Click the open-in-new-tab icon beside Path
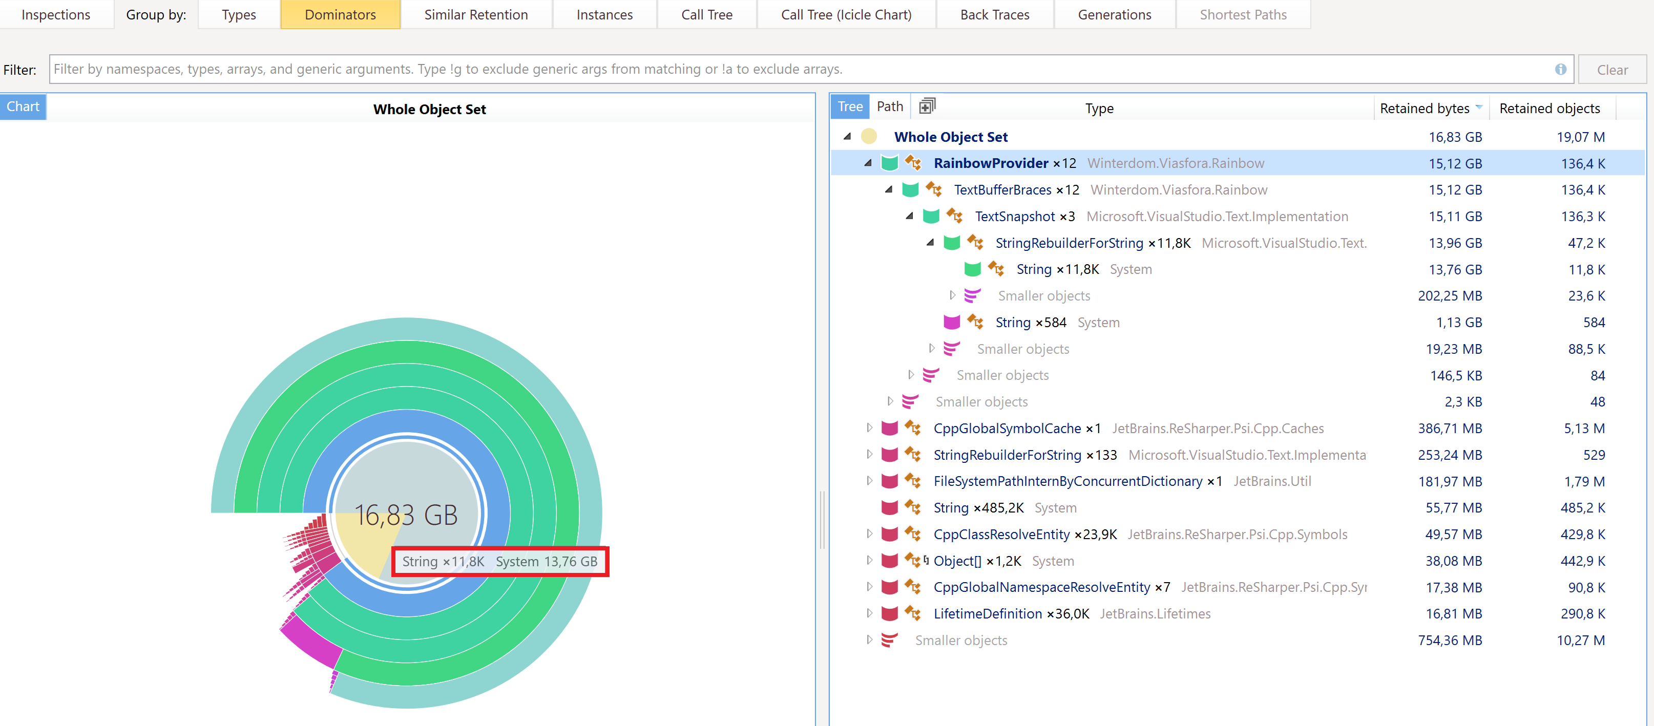 click(927, 105)
